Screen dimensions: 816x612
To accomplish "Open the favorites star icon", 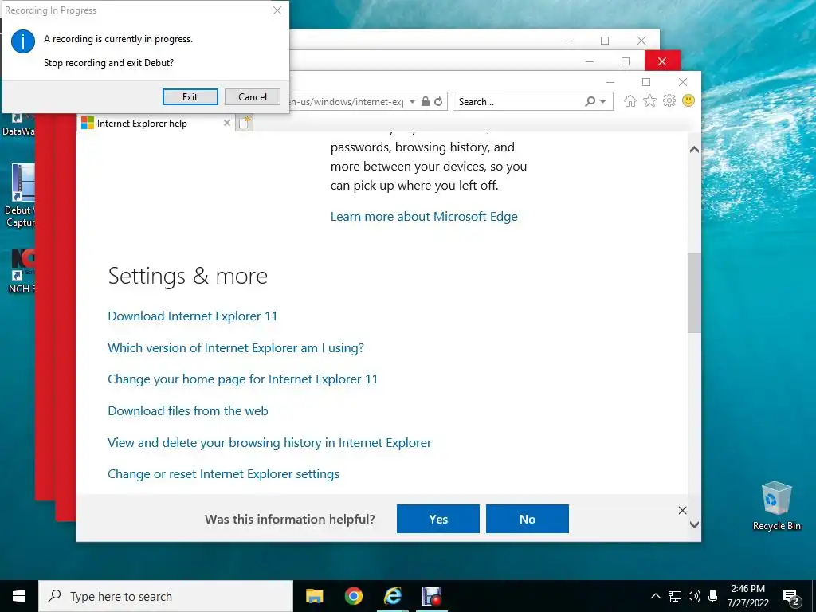I will [x=649, y=101].
